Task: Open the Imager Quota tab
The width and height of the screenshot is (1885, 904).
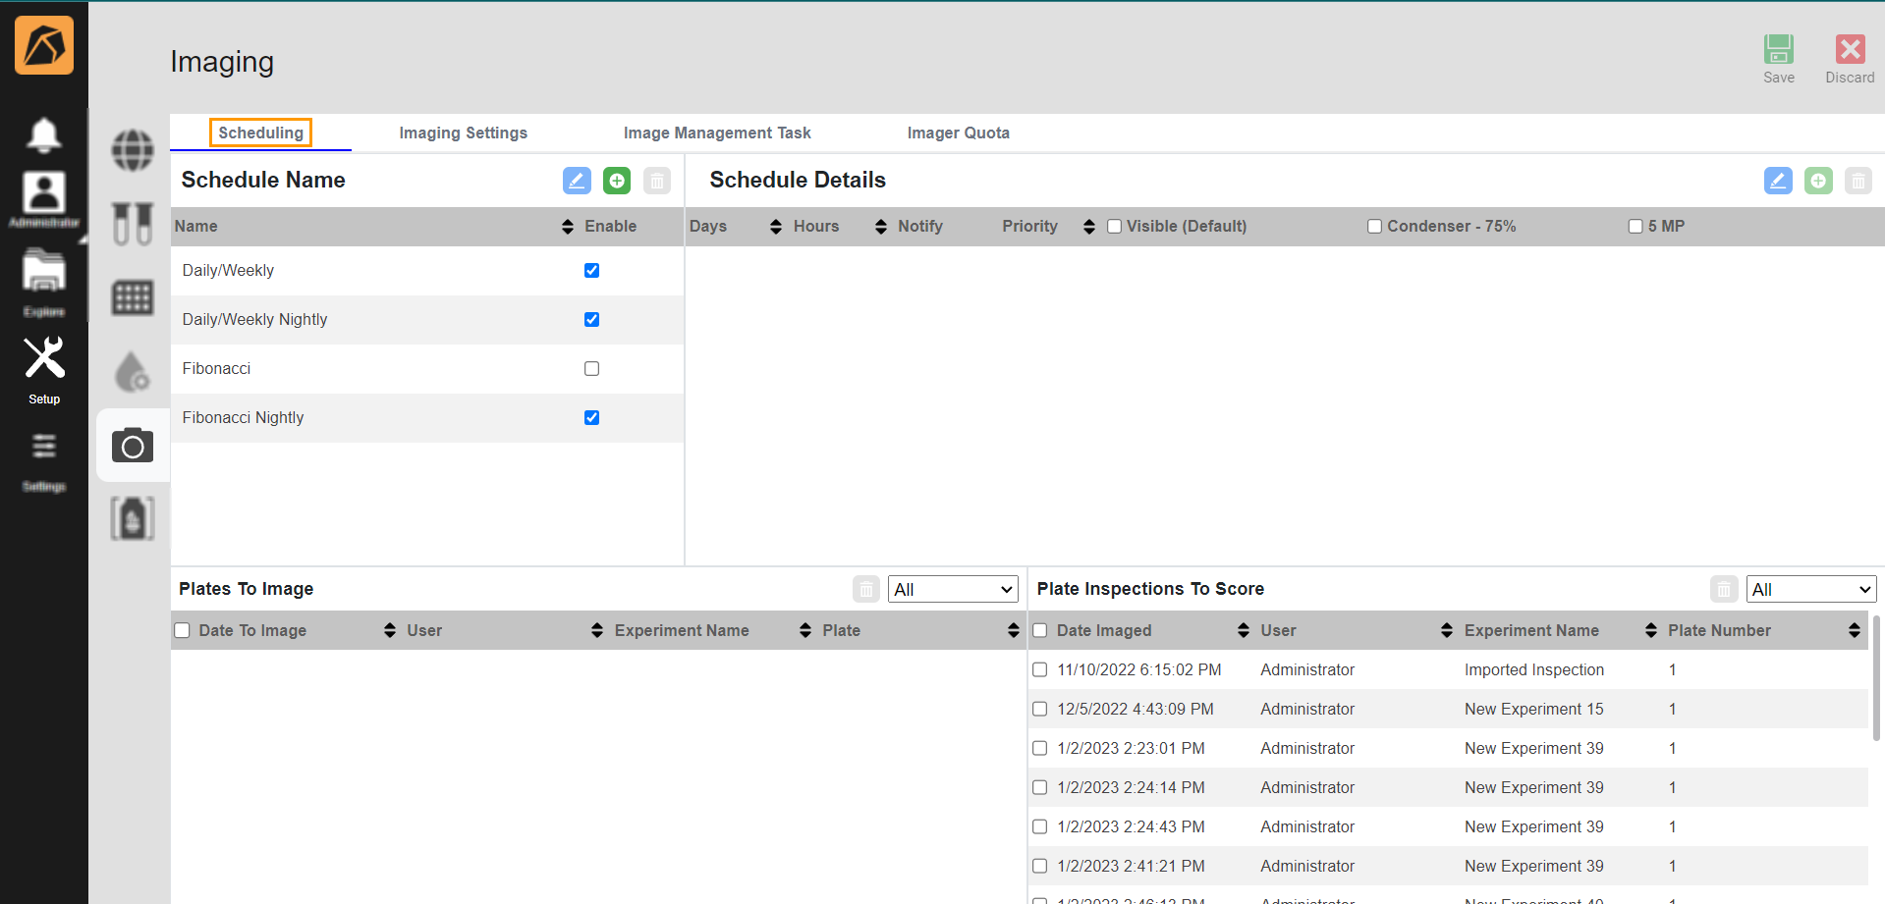Action: coord(958,133)
